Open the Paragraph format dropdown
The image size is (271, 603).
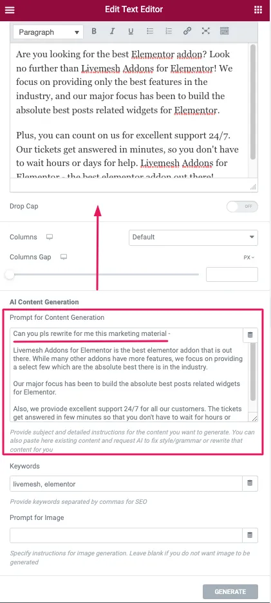48,32
